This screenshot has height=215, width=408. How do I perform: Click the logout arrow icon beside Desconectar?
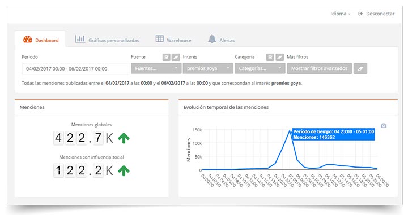click(x=360, y=14)
